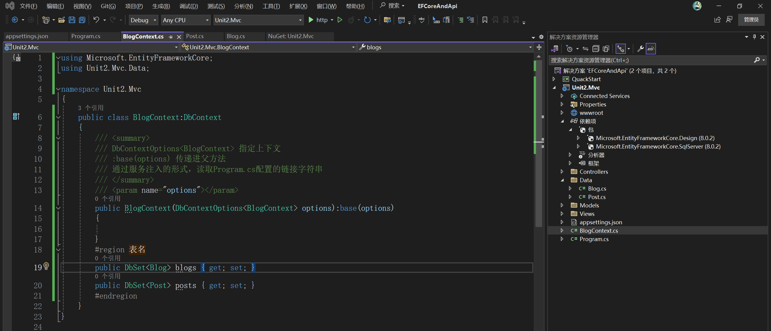This screenshot has width=771, height=331.
Task: Toggle preview selected items button
Action: coord(651,49)
